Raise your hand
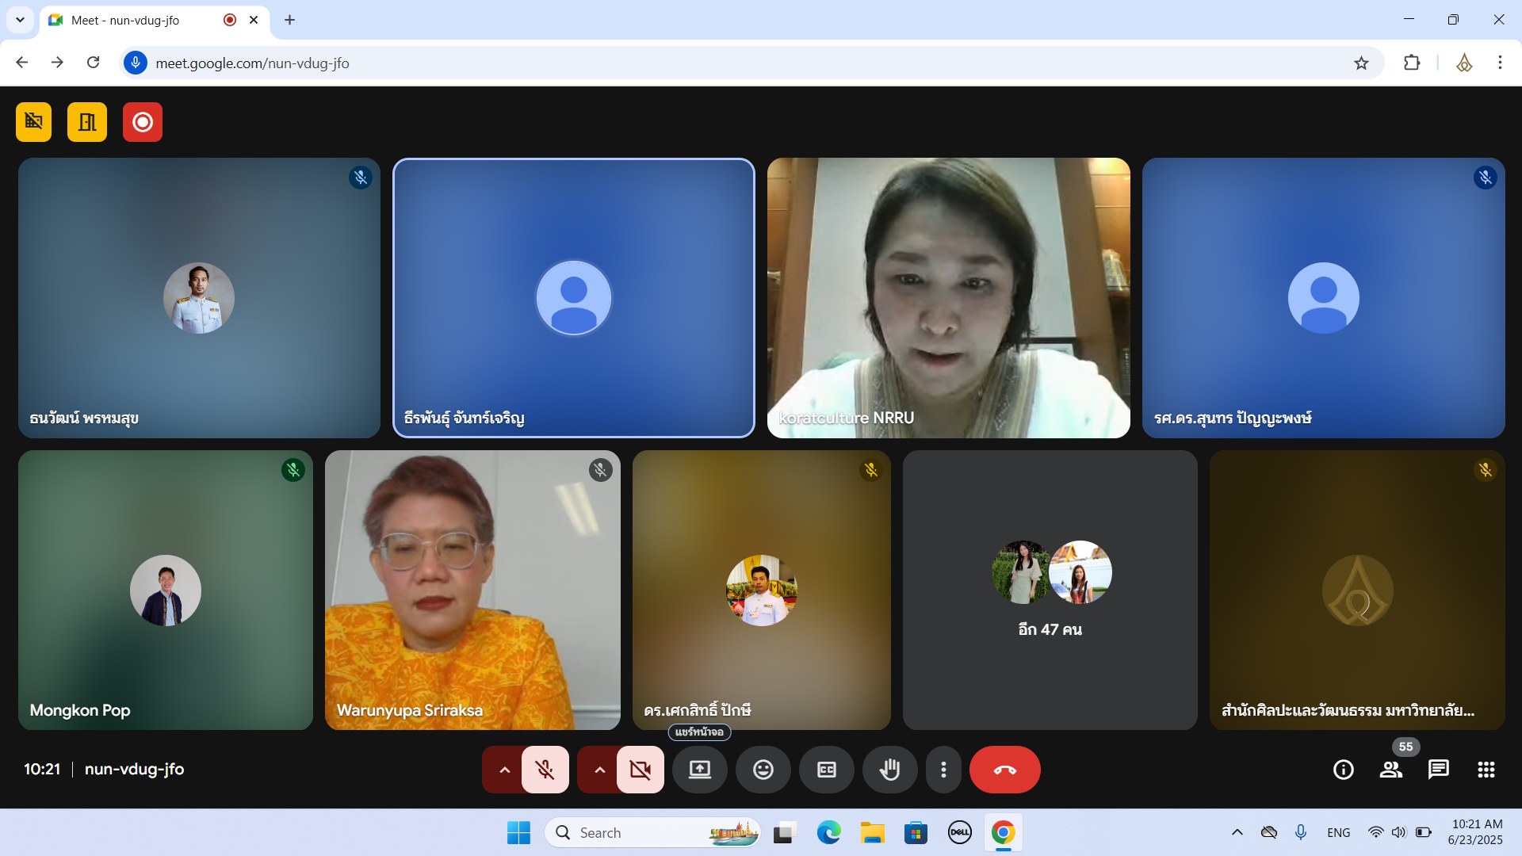This screenshot has width=1522, height=856. coord(890,770)
